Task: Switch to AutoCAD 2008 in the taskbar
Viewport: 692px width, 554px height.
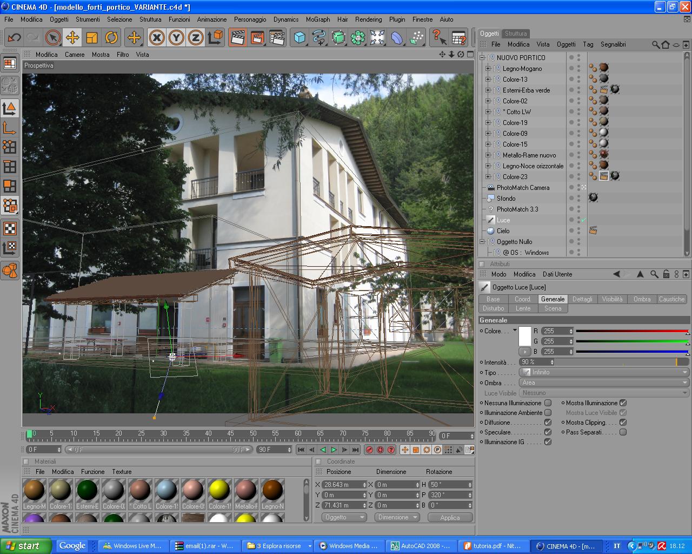Action: pyautogui.click(x=422, y=546)
